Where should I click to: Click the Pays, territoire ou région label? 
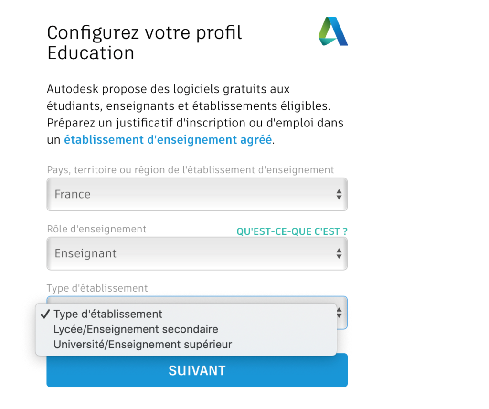pos(190,170)
